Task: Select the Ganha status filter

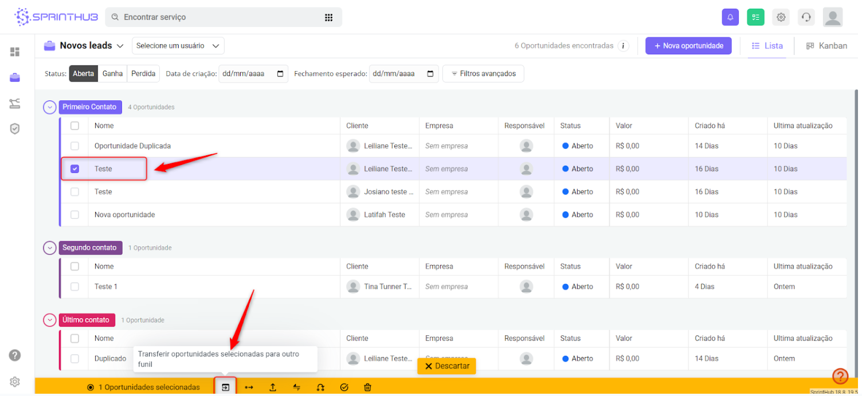Action: (x=112, y=74)
